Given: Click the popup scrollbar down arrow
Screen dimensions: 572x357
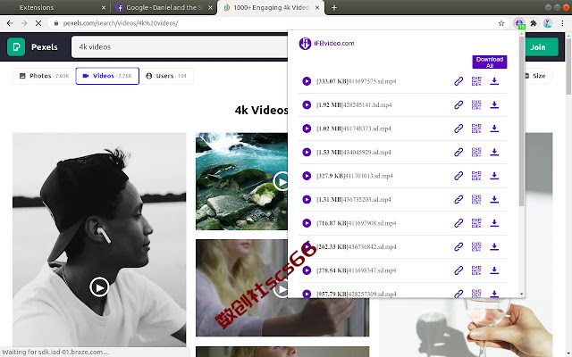Looking at the screenshot, I should pos(521,294).
